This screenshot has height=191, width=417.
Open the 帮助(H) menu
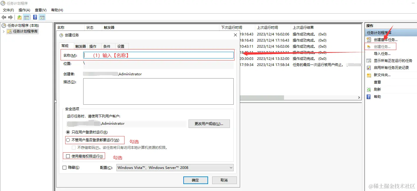[x=57, y=10]
